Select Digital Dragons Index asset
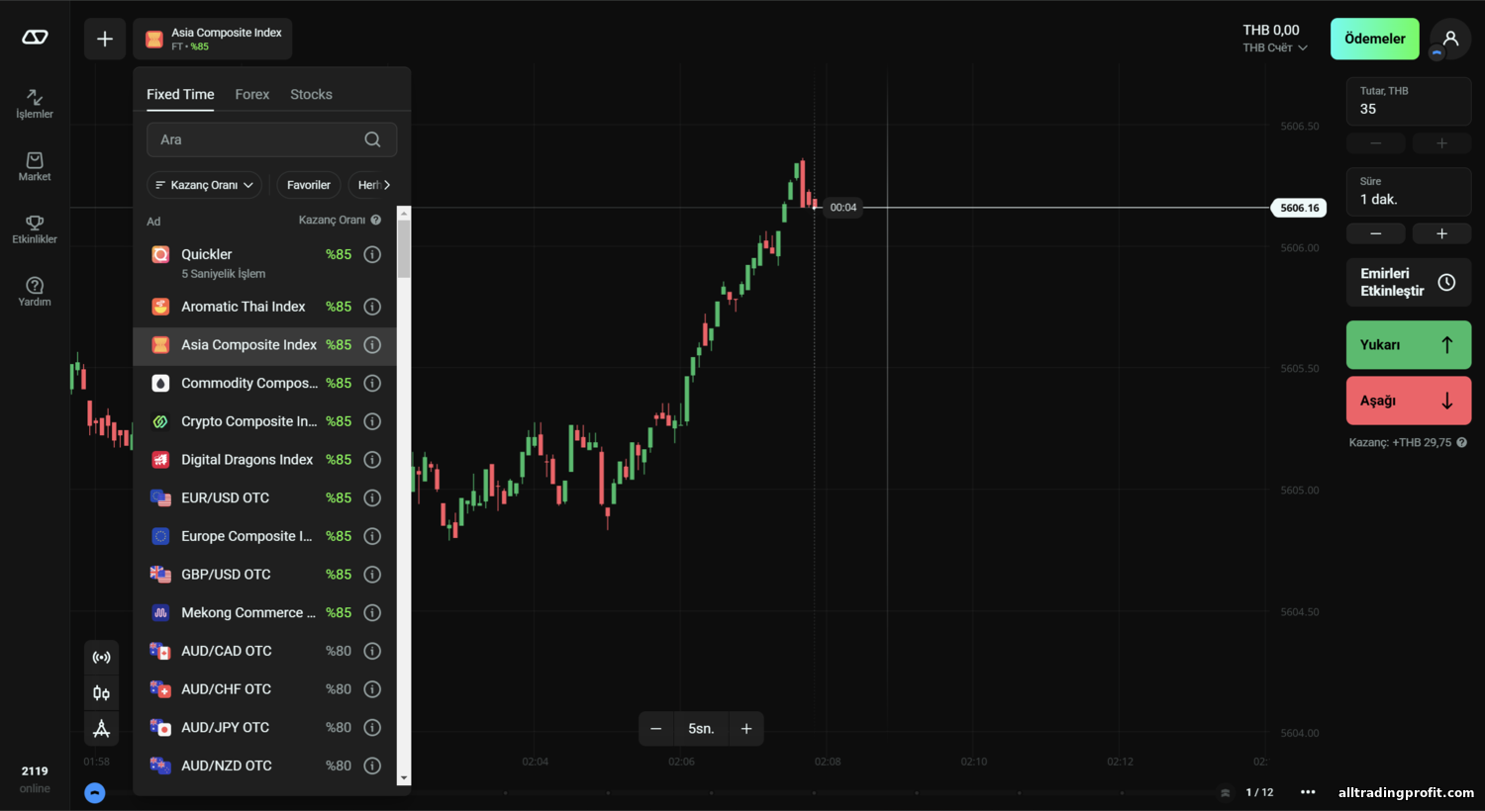Screen dimensions: 1485x811 (264, 460)
